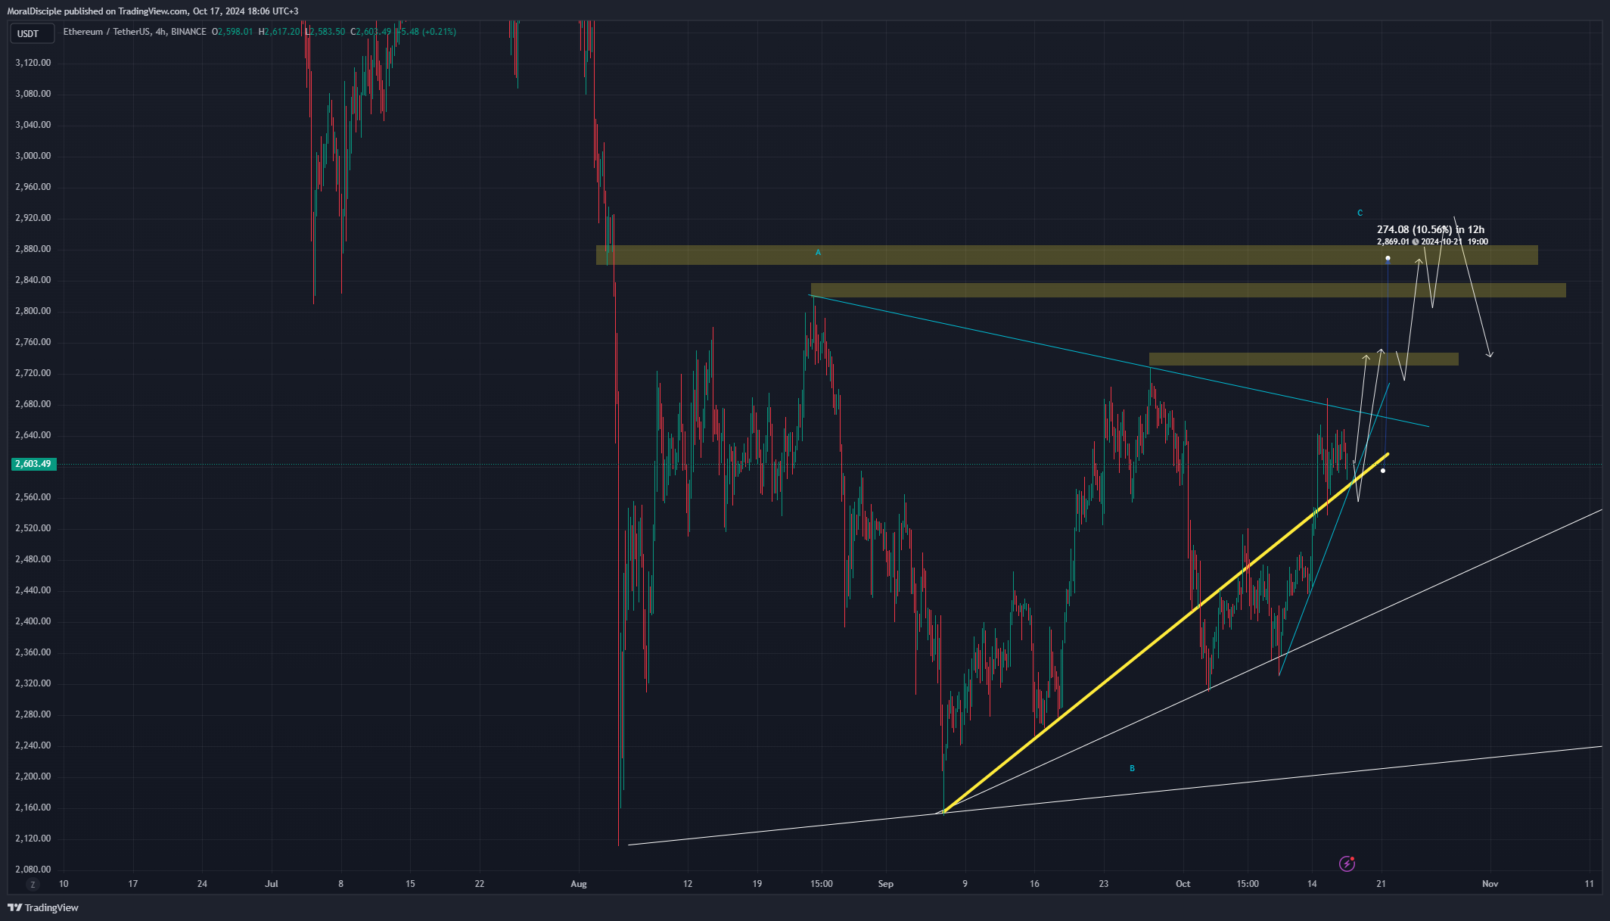The width and height of the screenshot is (1610, 921).
Task: Click the 2,869.01 price reading on measure
Action: 1393,242
